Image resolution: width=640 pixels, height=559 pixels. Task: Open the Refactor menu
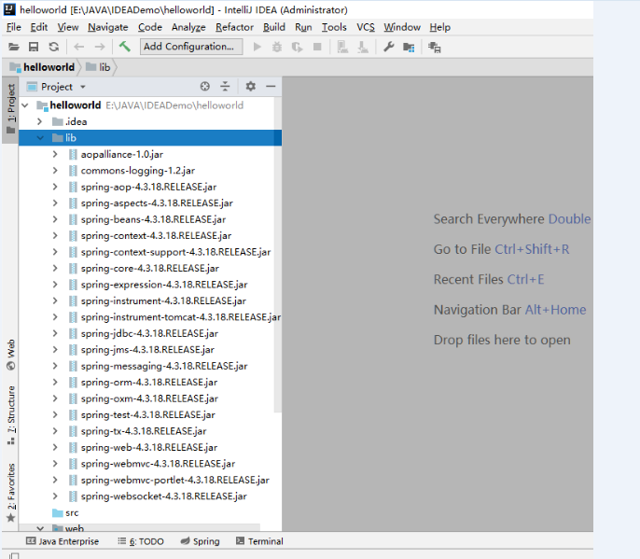point(234,27)
